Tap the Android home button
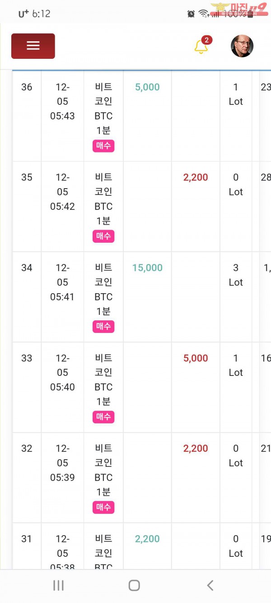 (134, 585)
